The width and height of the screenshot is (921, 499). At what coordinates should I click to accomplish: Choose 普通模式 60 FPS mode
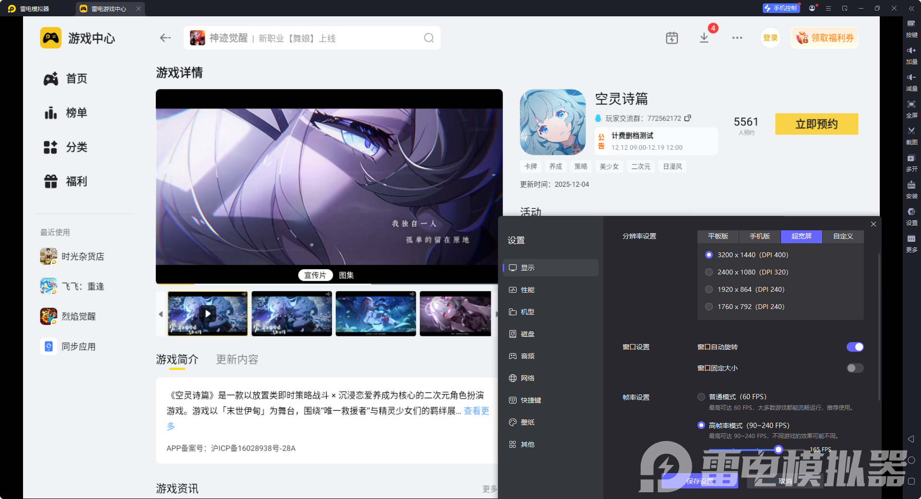click(701, 397)
